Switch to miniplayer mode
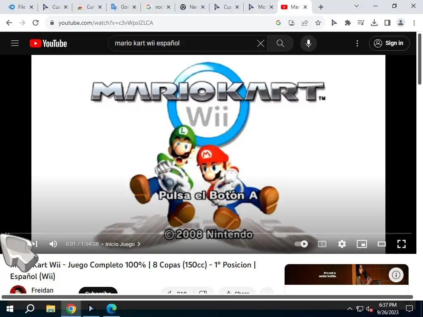Viewport: 423px width, 317px height. pos(362,244)
